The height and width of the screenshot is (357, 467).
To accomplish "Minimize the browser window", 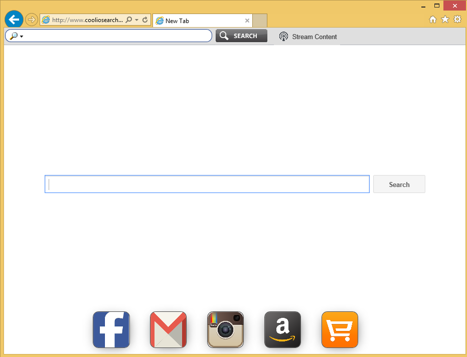I will point(423,6).
